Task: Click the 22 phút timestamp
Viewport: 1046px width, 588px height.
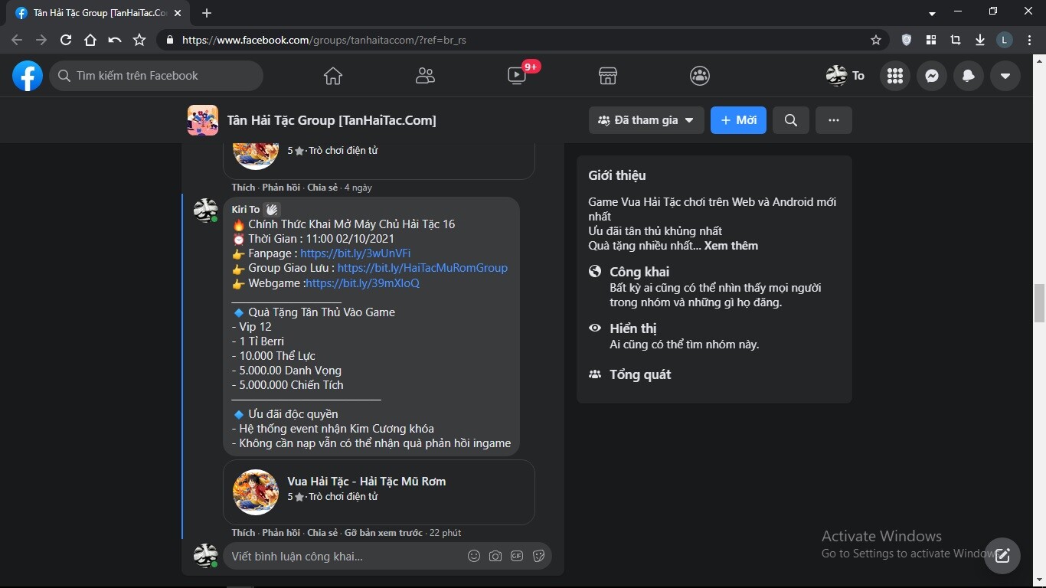Action: pyautogui.click(x=445, y=533)
